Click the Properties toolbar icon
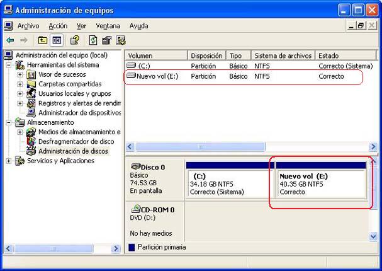The image size is (382, 271). tap(106, 40)
